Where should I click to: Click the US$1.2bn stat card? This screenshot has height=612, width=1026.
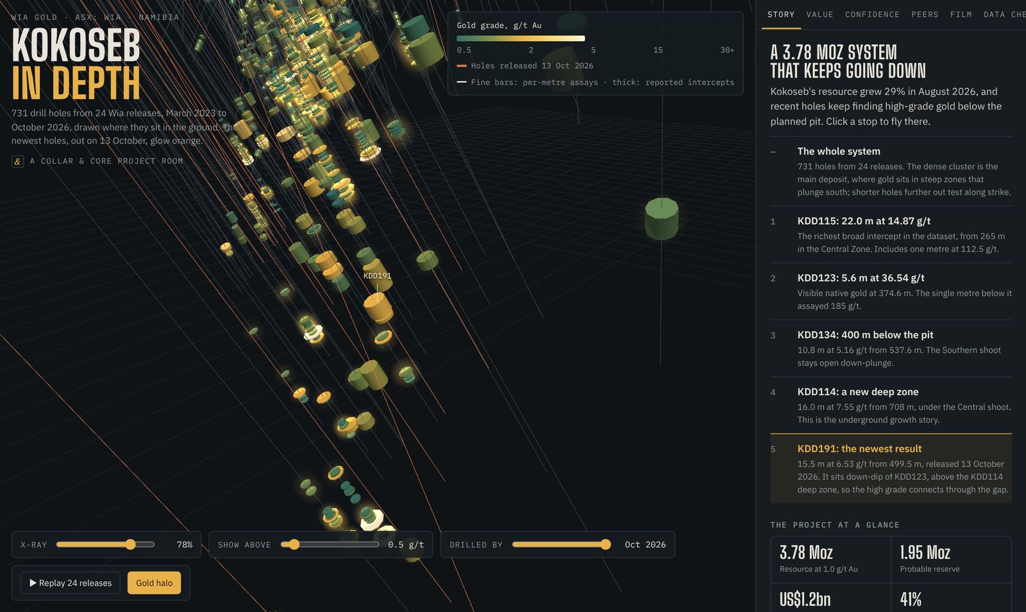pos(830,598)
